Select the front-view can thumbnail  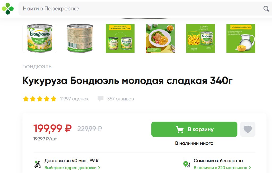pos(40,38)
